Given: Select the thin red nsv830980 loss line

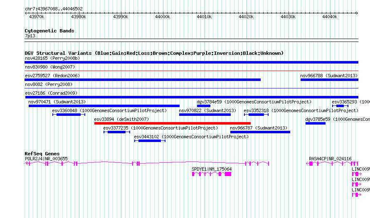Looking at the screenshot, I should [191, 71].
